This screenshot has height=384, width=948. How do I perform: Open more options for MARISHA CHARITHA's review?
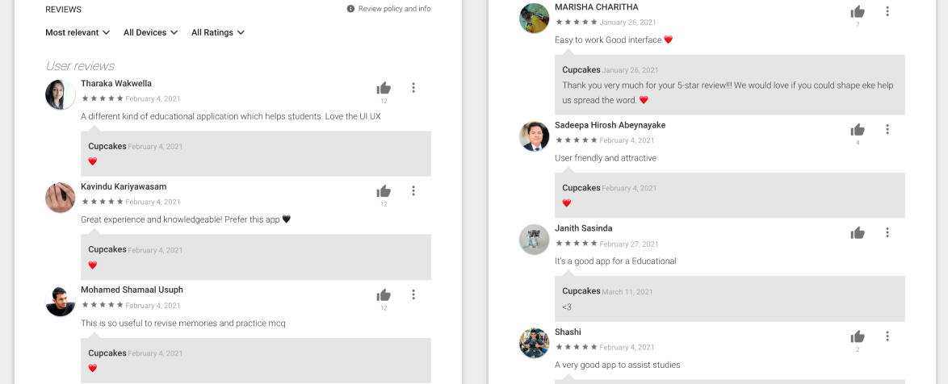tap(887, 11)
